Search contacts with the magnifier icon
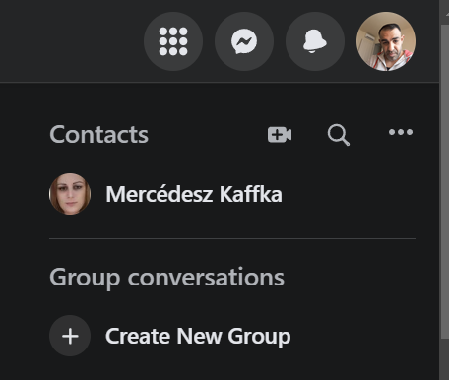Image resolution: width=449 pixels, height=380 pixels. (x=339, y=135)
